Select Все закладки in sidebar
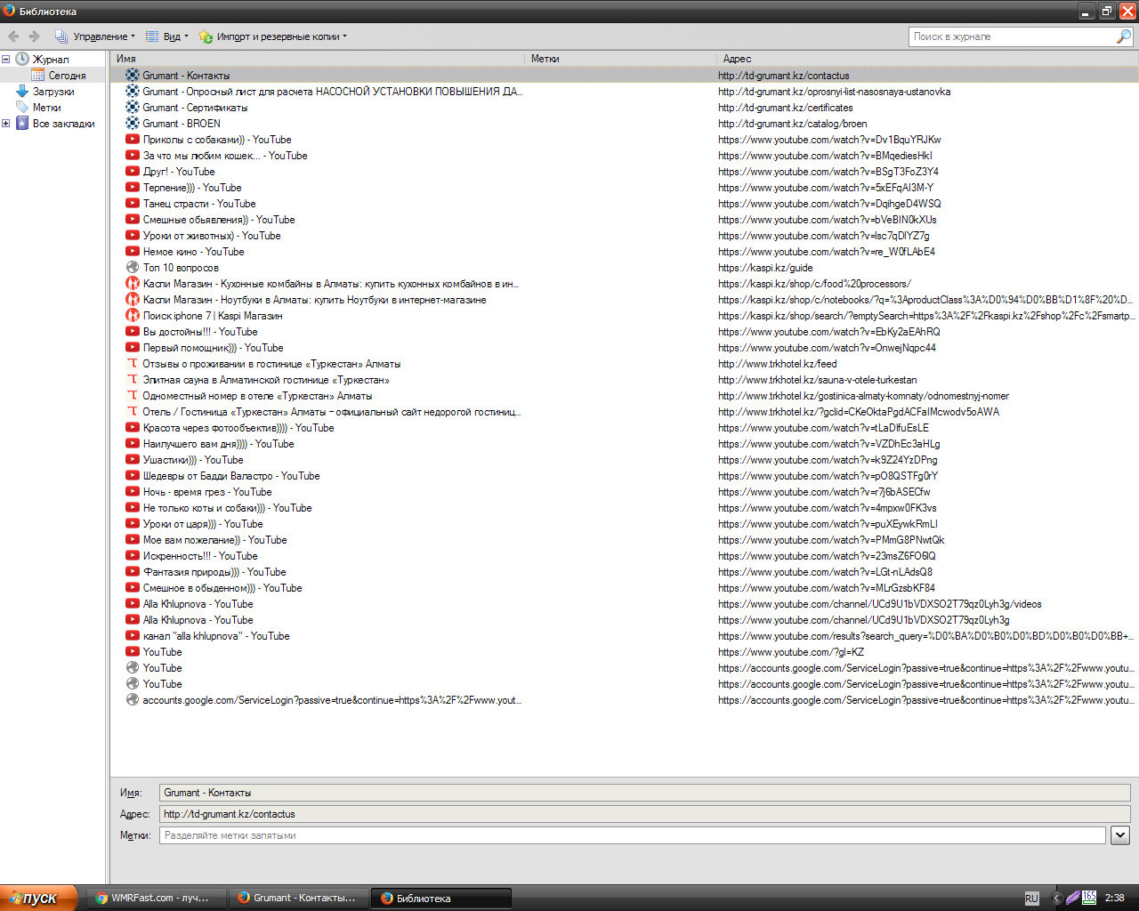The height and width of the screenshot is (911, 1139). [x=64, y=124]
